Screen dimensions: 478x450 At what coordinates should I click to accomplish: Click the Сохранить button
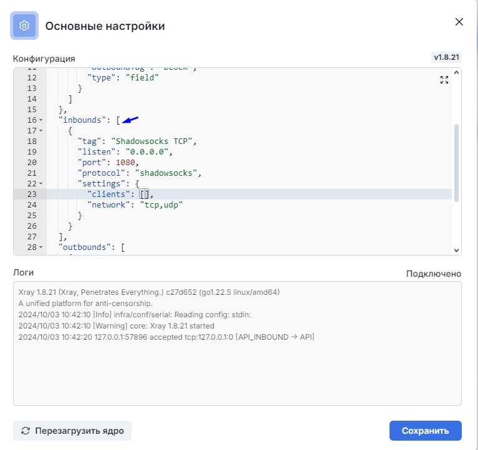[425, 431]
